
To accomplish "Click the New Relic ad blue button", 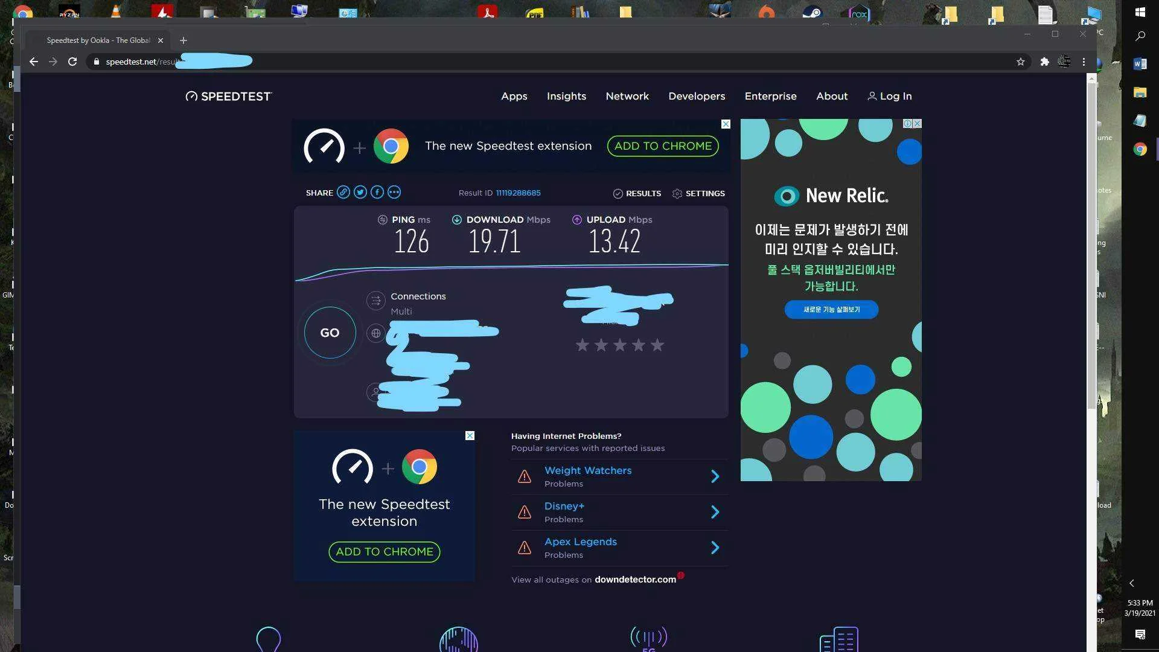I will tap(831, 310).
